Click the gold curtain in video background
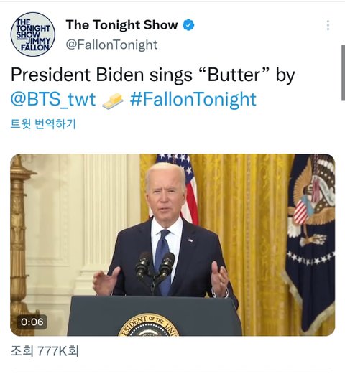The width and height of the screenshot is (345, 379). pyautogui.click(x=244, y=217)
